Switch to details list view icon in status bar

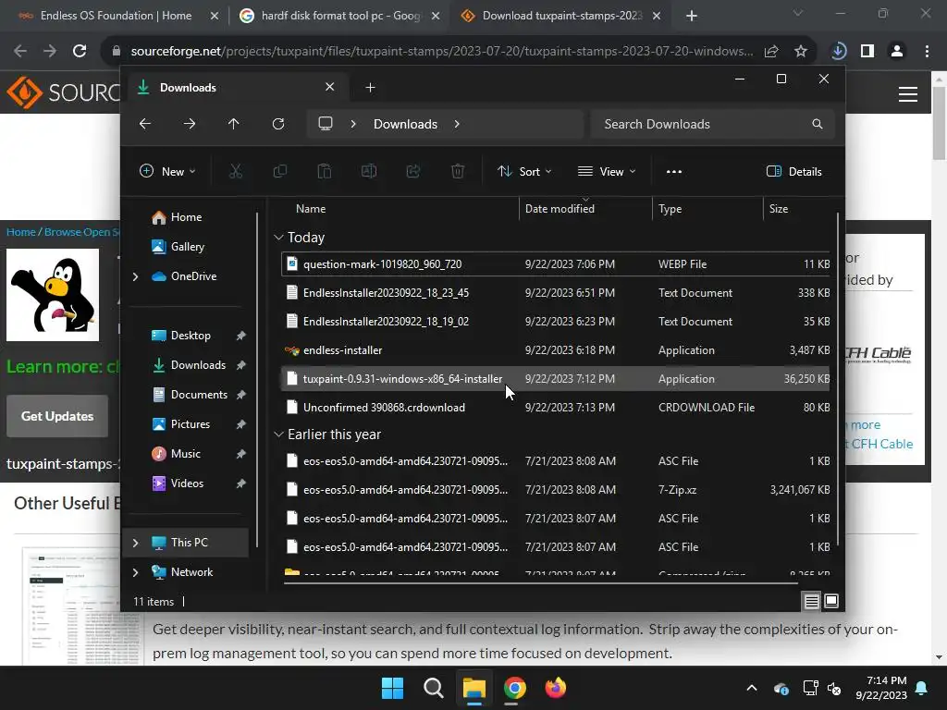coord(811,601)
